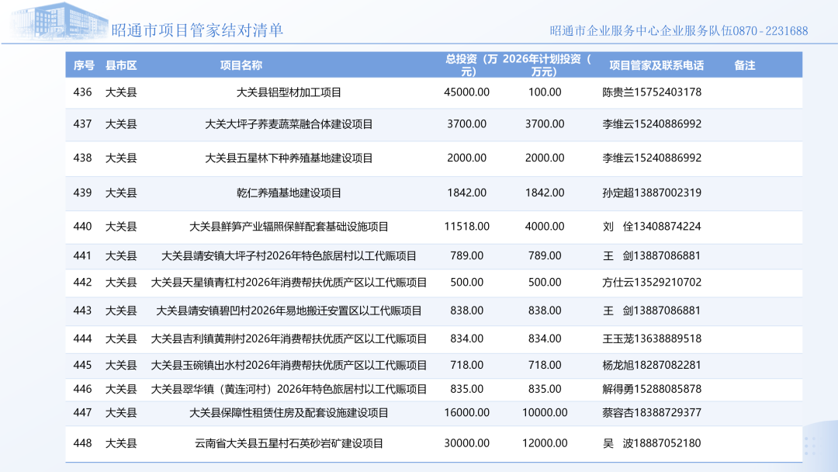
Task: Click project 乾仁养殖基地建设项目
Action: pos(289,193)
